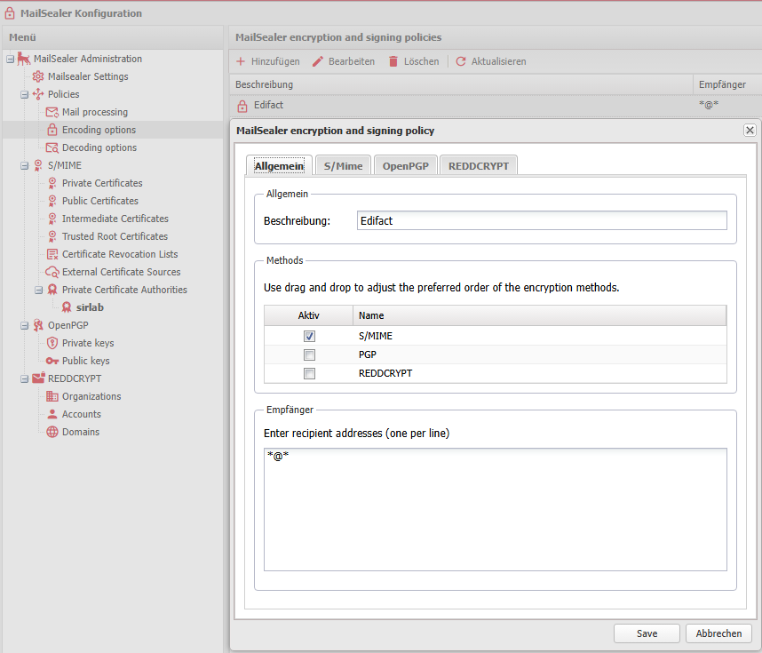This screenshot has width=762, height=653.
Task: Click the Mailsealer Settings gear icon
Action: (x=38, y=76)
